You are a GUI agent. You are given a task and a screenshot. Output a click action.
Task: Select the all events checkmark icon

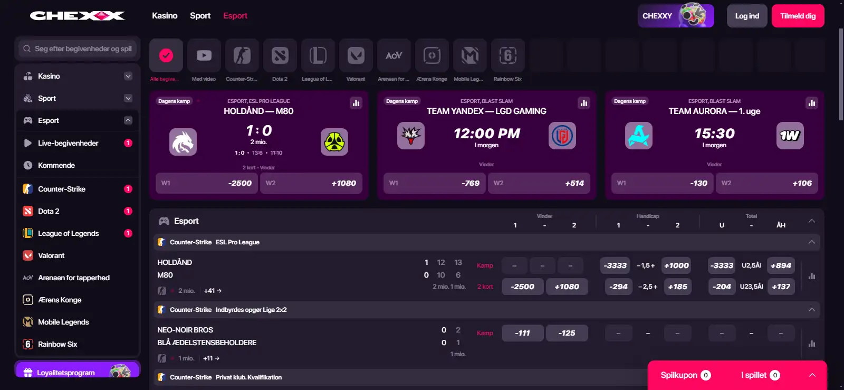point(166,55)
